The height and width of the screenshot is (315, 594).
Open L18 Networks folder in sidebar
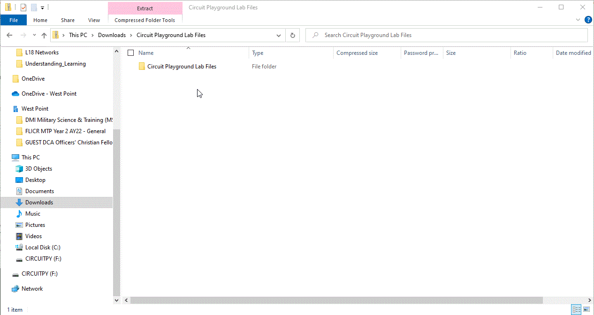pos(42,52)
